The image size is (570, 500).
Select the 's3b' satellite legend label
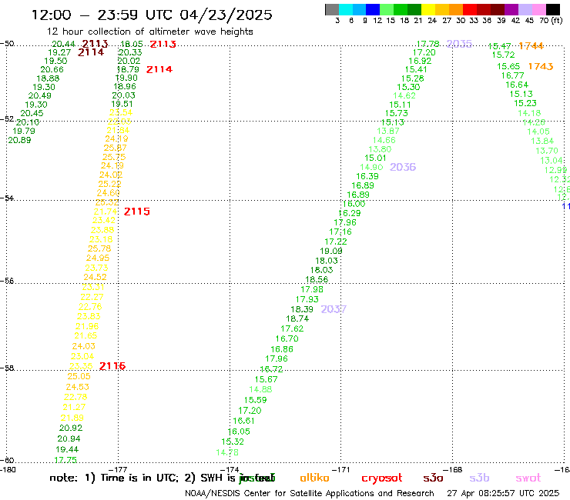click(x=479, y=478)
